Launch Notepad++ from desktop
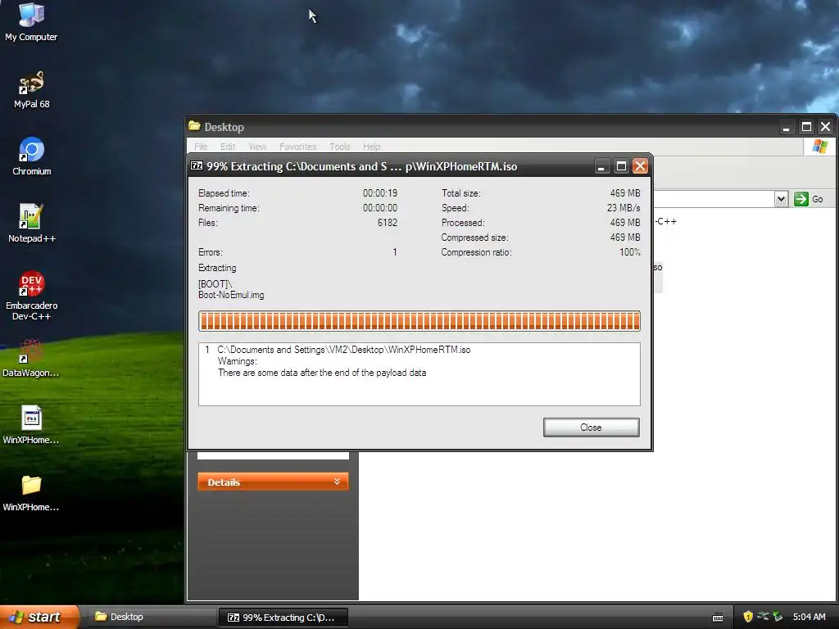Viewport: 839px width, 629px height. coord(32,223)
